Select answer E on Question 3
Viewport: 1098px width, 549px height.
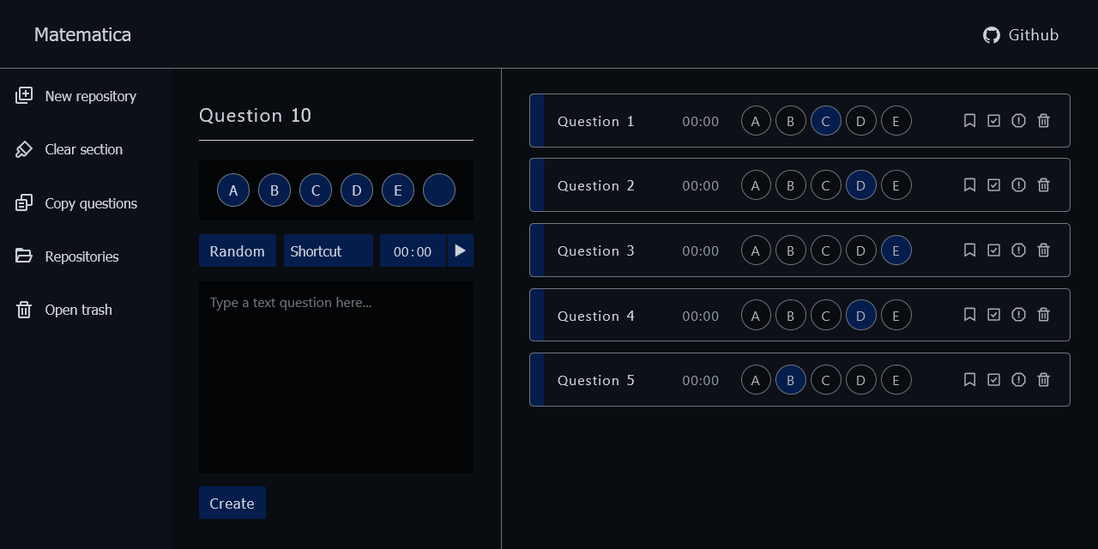(896, 250)
